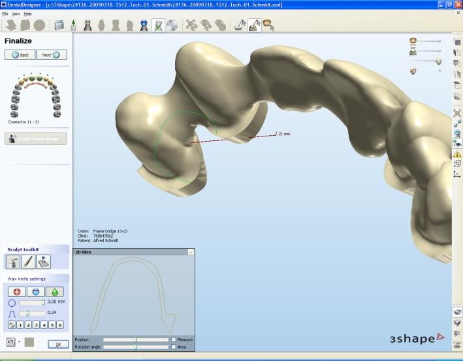This screenshot has height=361, width=463.
Task: Select the third view cube icon
Action: (x=457, y=63)
